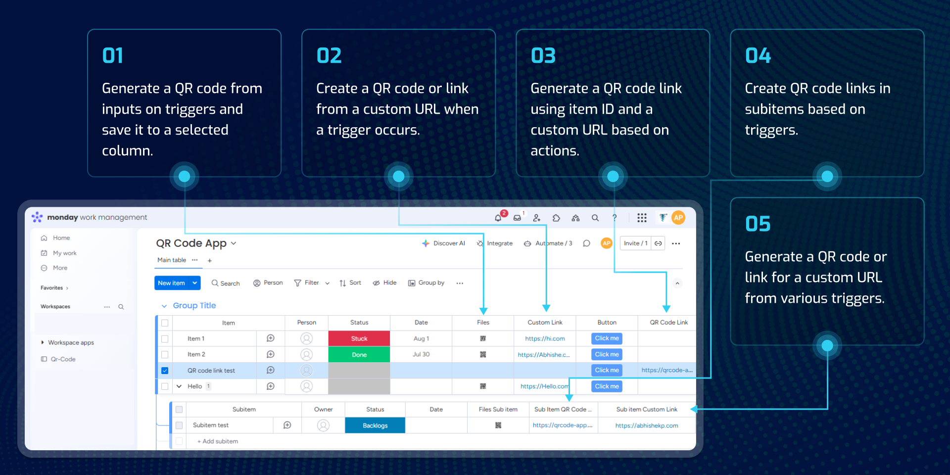Viewport: 950px width, 475px height.
Task: Click the red Stuck status cell
Action: coord(359,339)
